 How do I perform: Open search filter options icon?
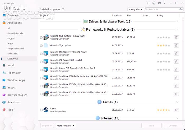(x=181, y=9)
